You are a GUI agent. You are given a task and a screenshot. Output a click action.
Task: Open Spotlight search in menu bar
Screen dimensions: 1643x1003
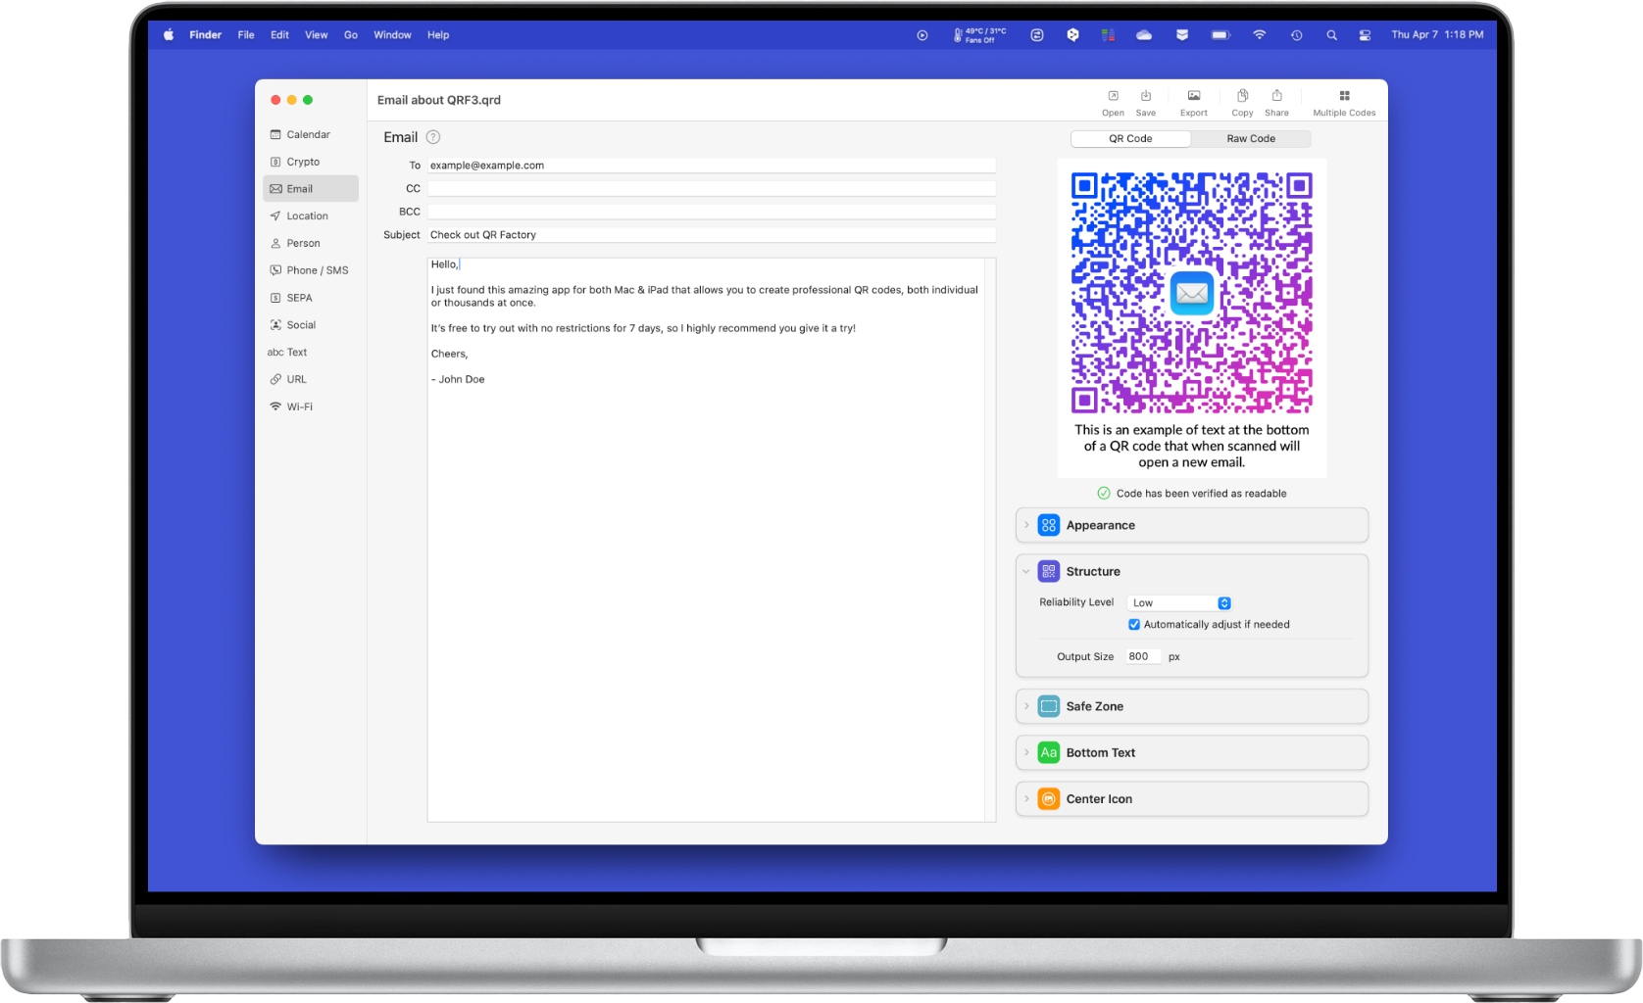(x=1331, y=35)
